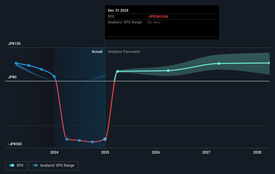Screen dimensions: 275x174
Task: Click the 2024 x-axis label
Action: 54,152
